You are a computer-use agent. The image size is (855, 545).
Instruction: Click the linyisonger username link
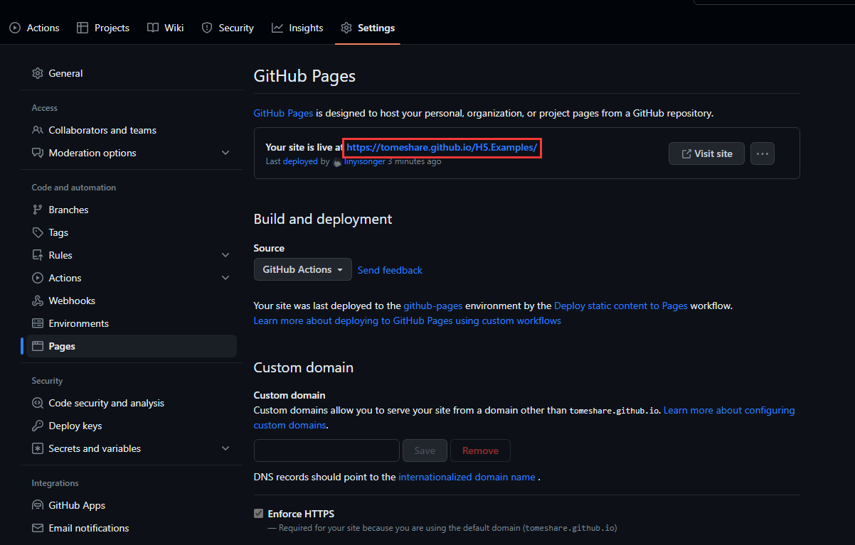pyautogui.click(x=364, y=161)
